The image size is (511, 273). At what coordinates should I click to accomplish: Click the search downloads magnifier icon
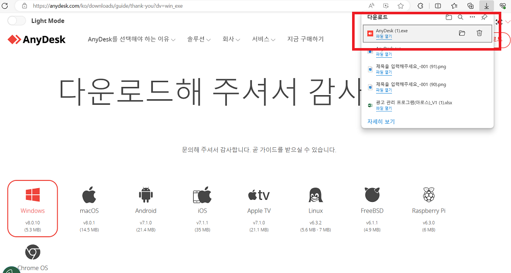coord(460,17)
